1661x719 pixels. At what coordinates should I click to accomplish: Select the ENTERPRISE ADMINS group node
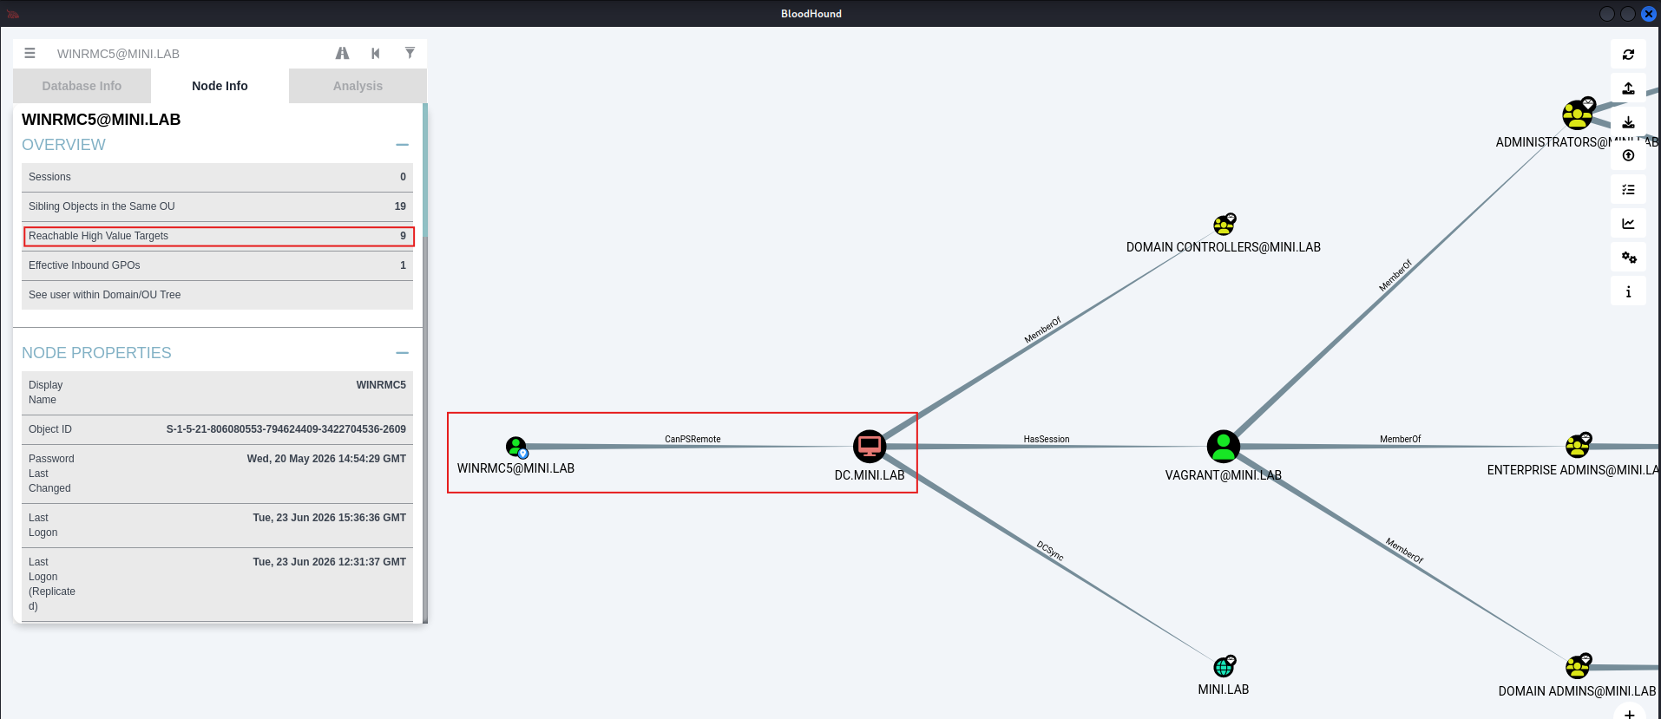pos(1578,446)
